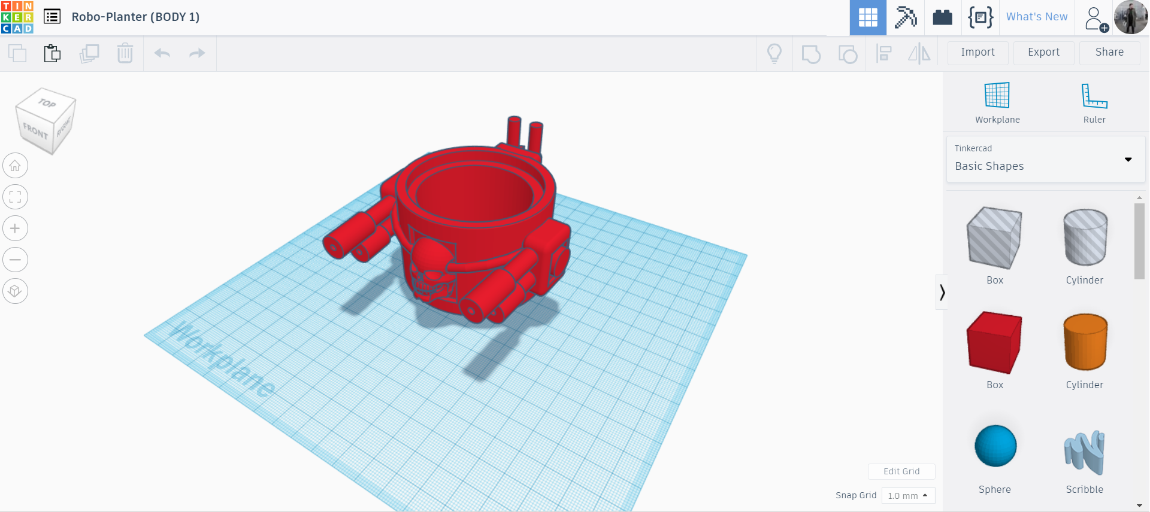Click the Duplicate and repeat icon
This screenshot has height=512, width=1150.
[x=89, y=53]
